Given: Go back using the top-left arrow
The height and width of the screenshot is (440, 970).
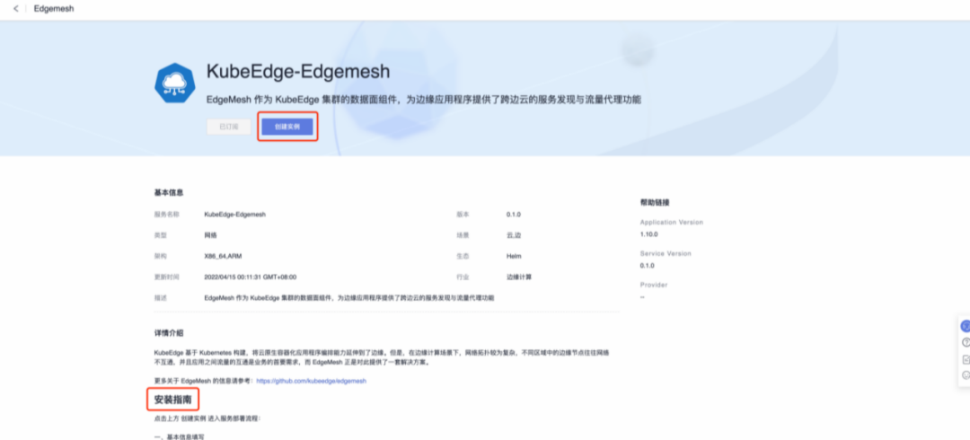Looking at the screenshot, I should pos(15,9).
